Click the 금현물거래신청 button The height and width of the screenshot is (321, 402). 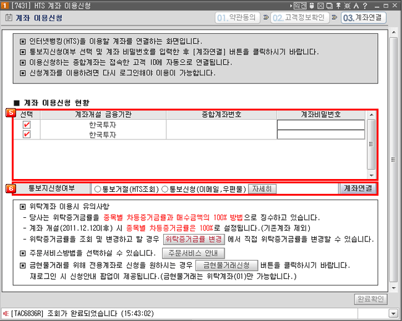coord(226,265)
